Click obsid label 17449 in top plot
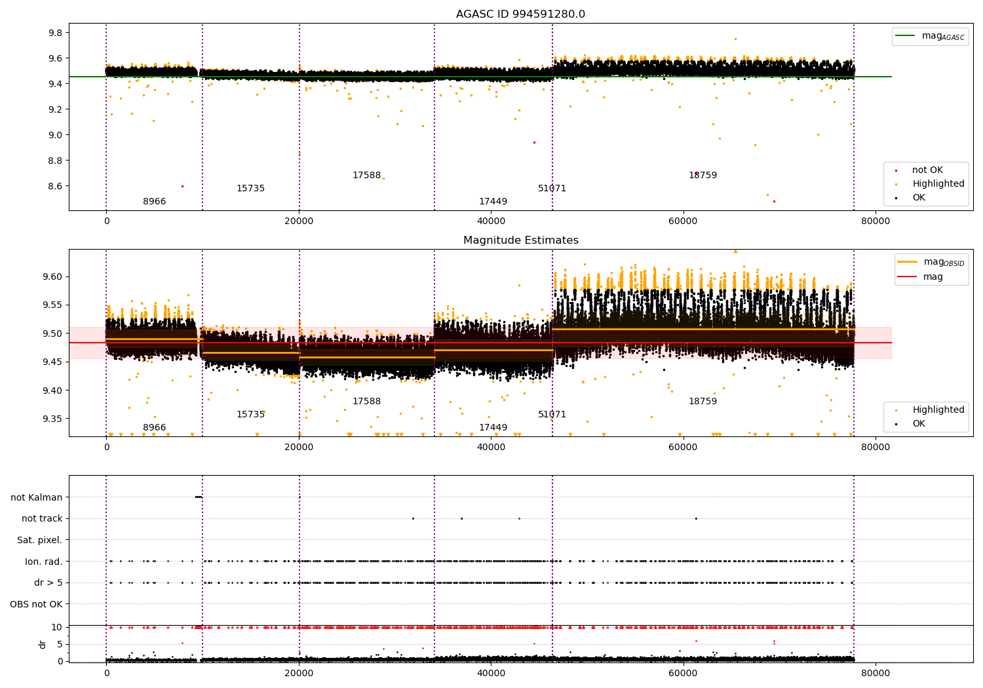983x688 pixels. click(493, 202)
